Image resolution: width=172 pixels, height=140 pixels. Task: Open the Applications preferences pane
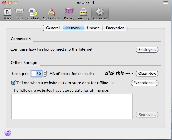(x=51, y=14)
